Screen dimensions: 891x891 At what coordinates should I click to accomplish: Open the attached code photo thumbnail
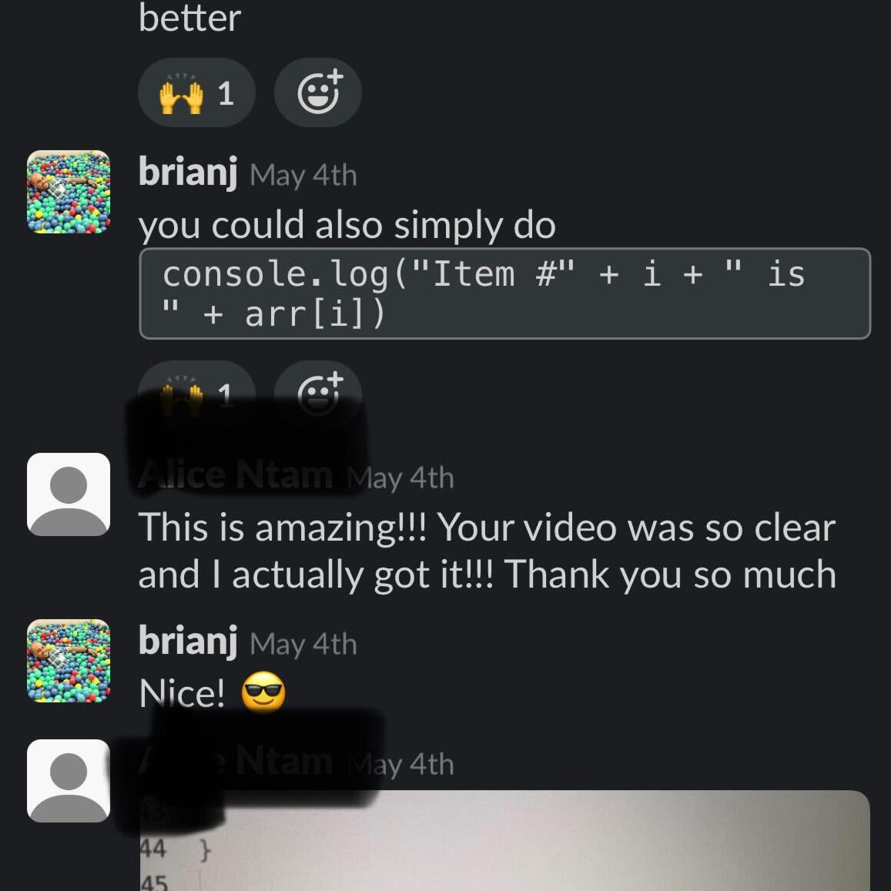pyautogui.click(x=504, y=840)
